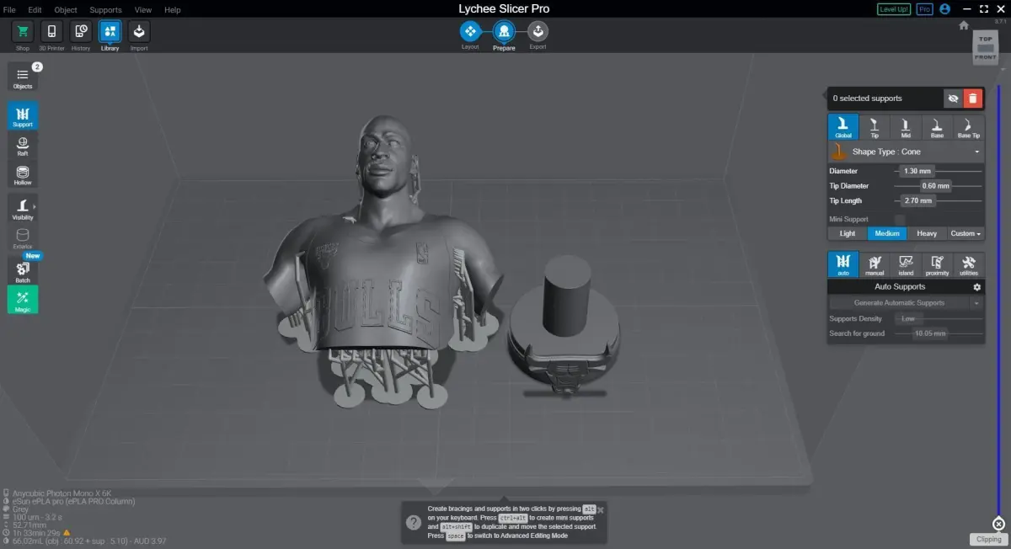Screen dimensions: 1011x549
Task: Open the Supports menu
Action: [105, 10]
